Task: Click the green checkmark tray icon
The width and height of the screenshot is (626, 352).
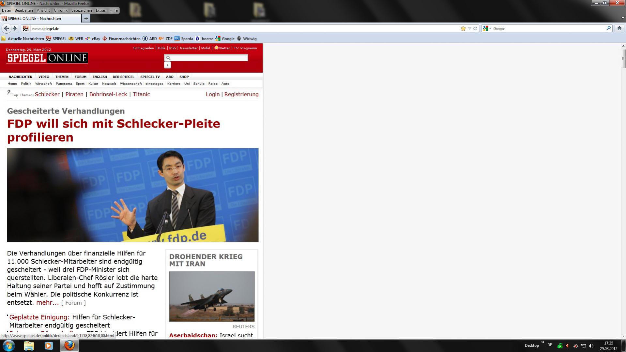Action: 560,346
